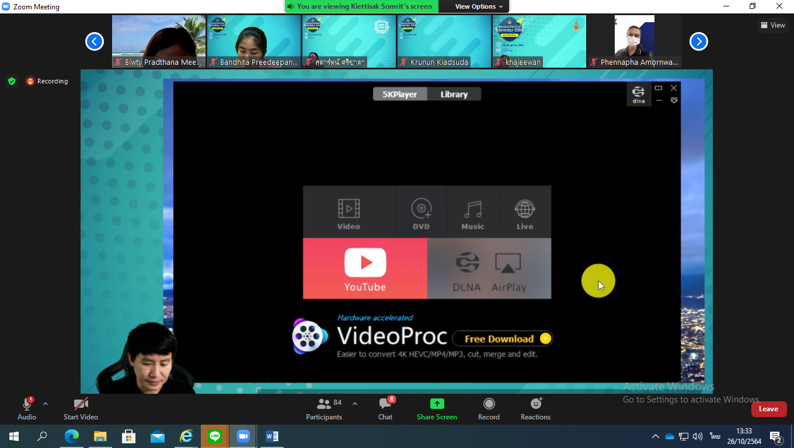Click the VideoProc Free Download button
The height and width of the screenshot is (448, 794).
(x=503, y=338)
